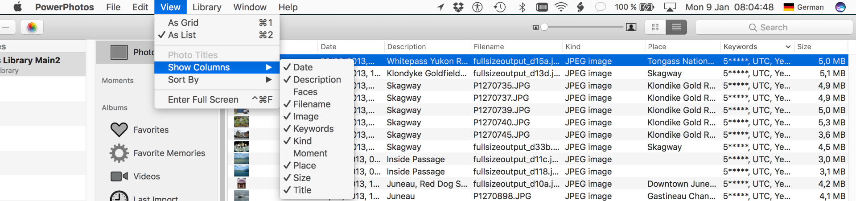Click the Kind column header

tap(604, 47)
